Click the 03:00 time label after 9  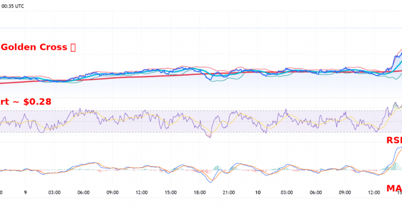click(54, 192)
